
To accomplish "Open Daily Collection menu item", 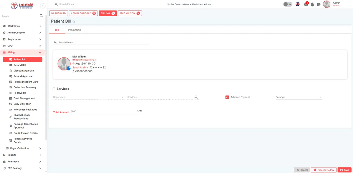I will tap(23, 104).
